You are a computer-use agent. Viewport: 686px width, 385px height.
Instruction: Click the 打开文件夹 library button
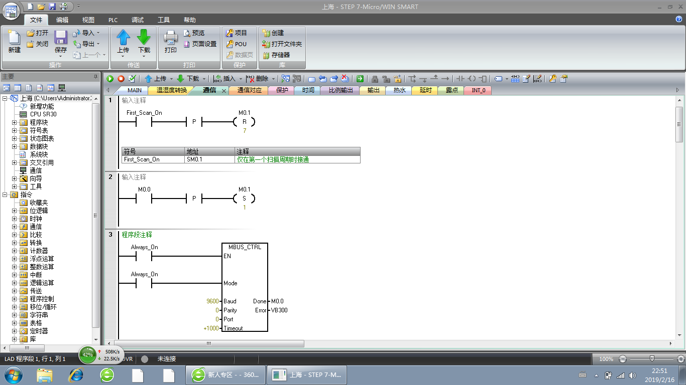click(x=282, y=44)
